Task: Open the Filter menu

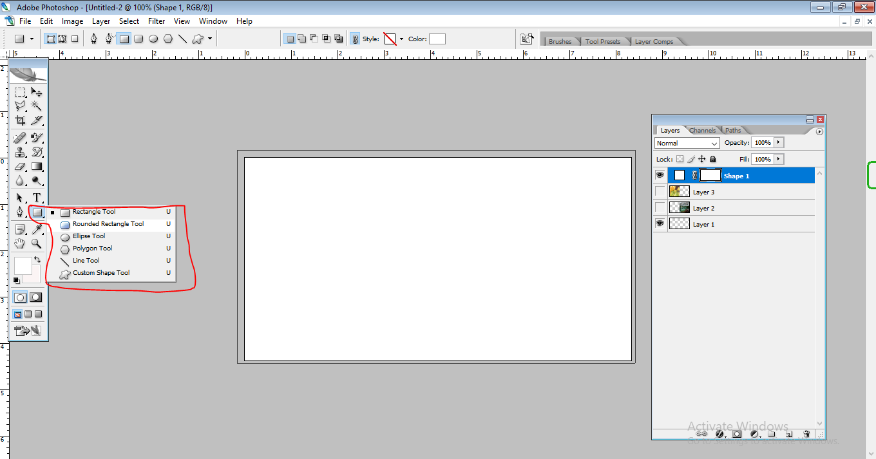Action: [x=157, y=21]
